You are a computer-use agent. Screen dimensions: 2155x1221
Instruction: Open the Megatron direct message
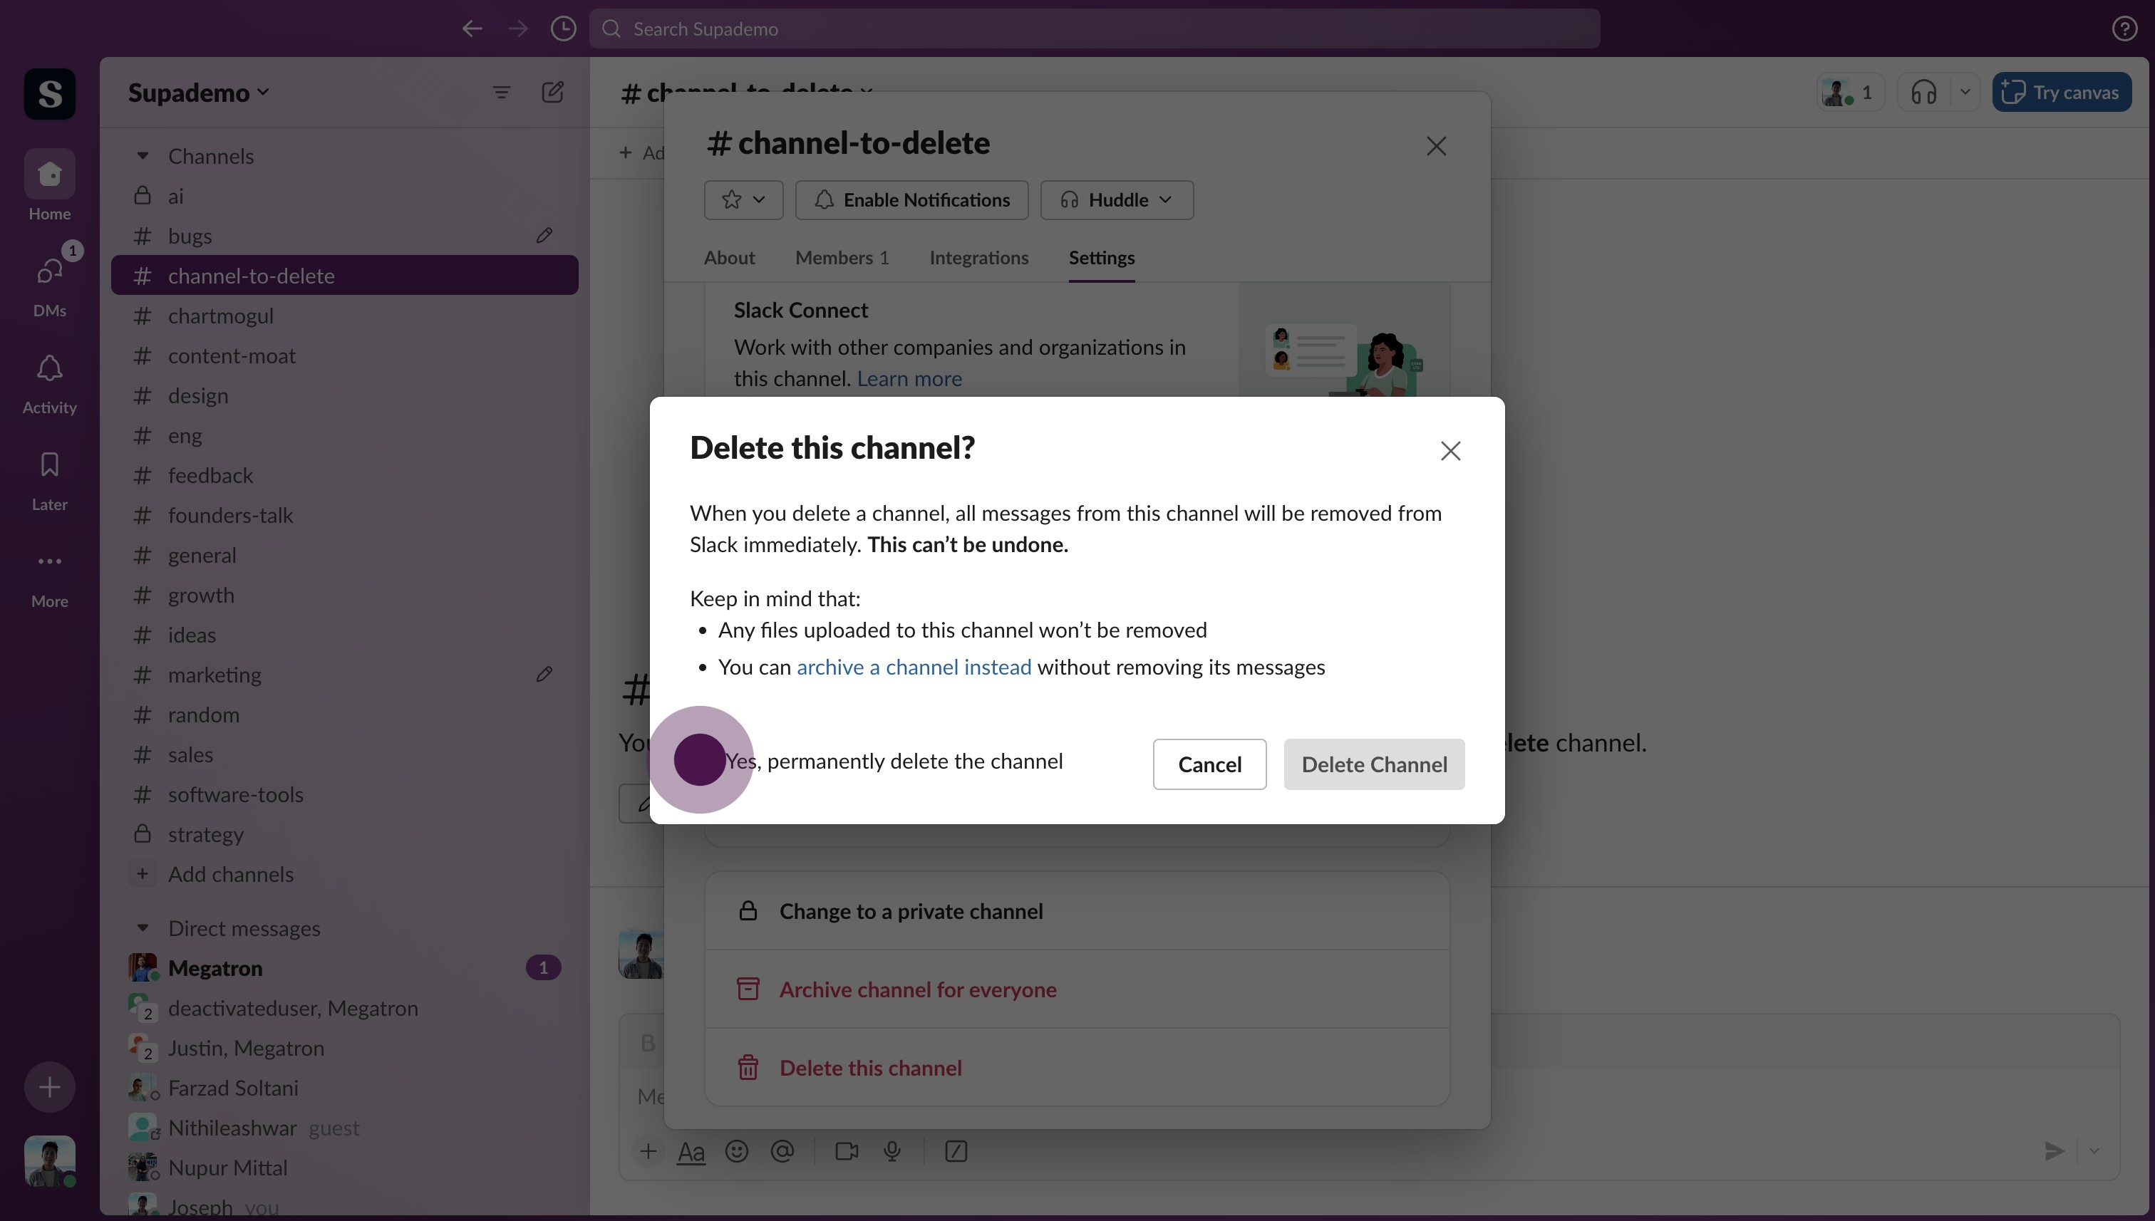click(x=344, y=967)
